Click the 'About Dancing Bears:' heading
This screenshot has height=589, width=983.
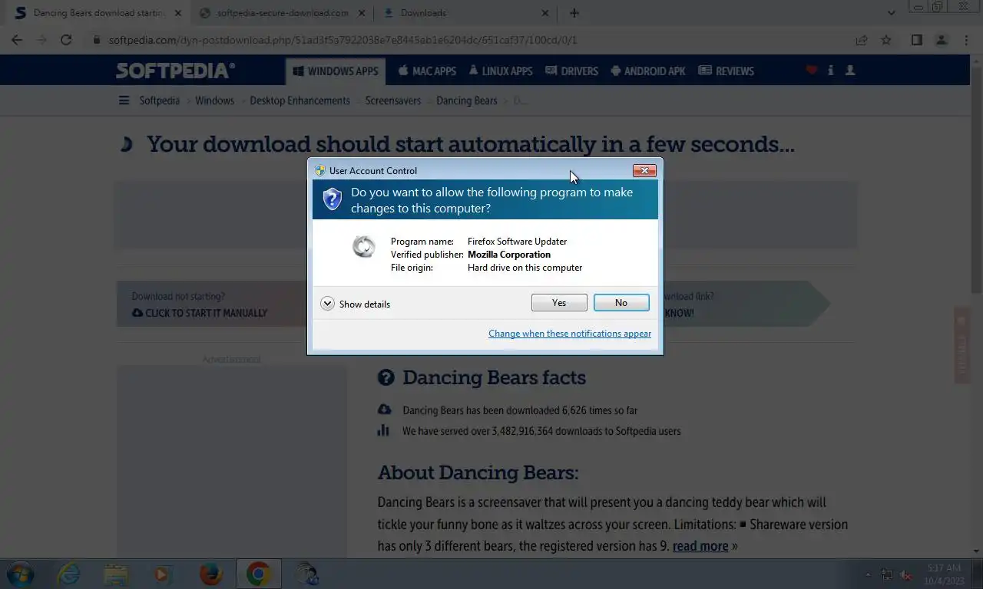point(478,472)
